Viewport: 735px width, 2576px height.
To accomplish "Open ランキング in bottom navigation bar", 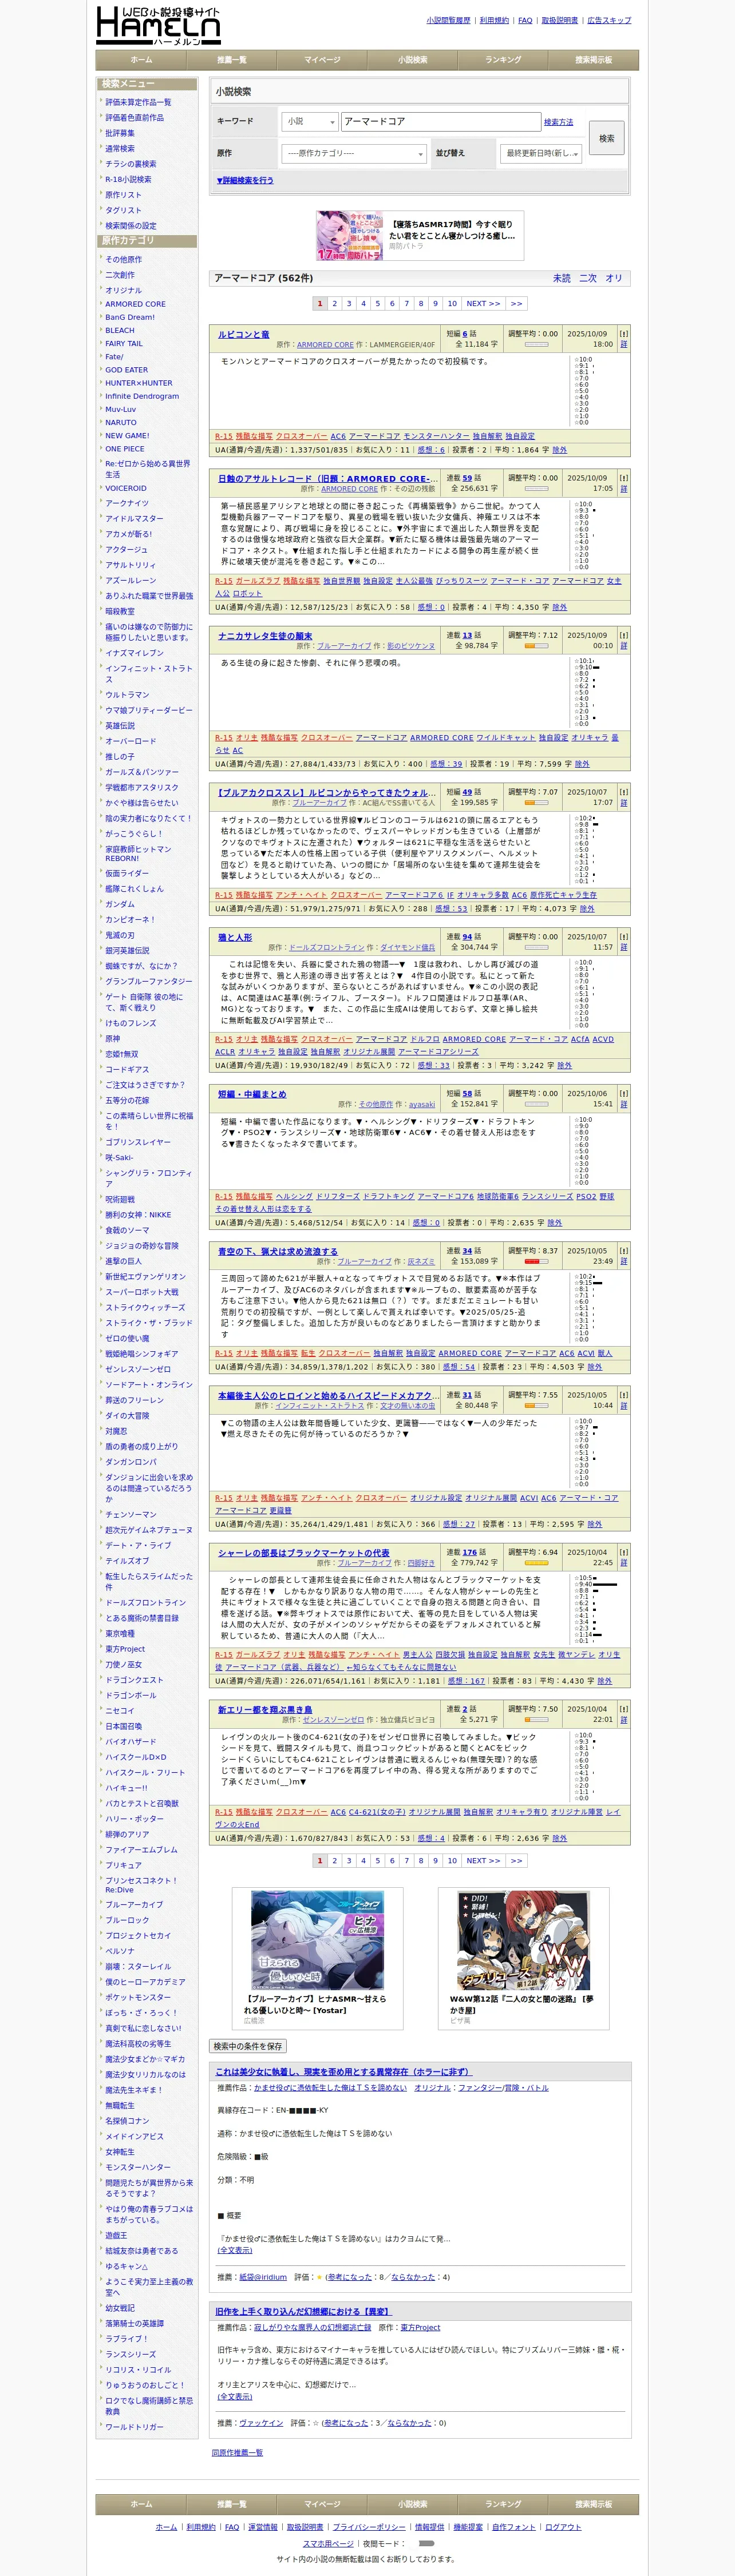I will click(x=503, y=2504).
